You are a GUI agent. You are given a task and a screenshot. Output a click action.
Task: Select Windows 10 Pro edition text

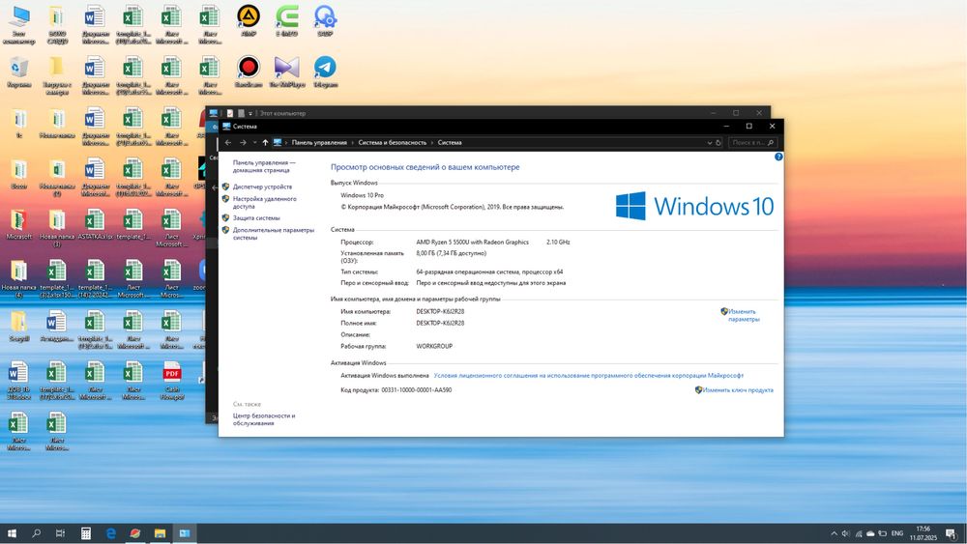point(362,195)
